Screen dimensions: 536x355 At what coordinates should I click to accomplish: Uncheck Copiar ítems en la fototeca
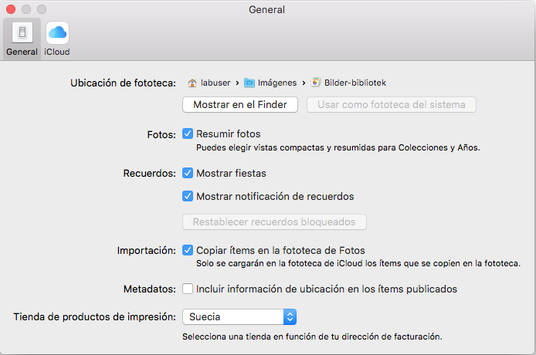(x=188, y=250)
